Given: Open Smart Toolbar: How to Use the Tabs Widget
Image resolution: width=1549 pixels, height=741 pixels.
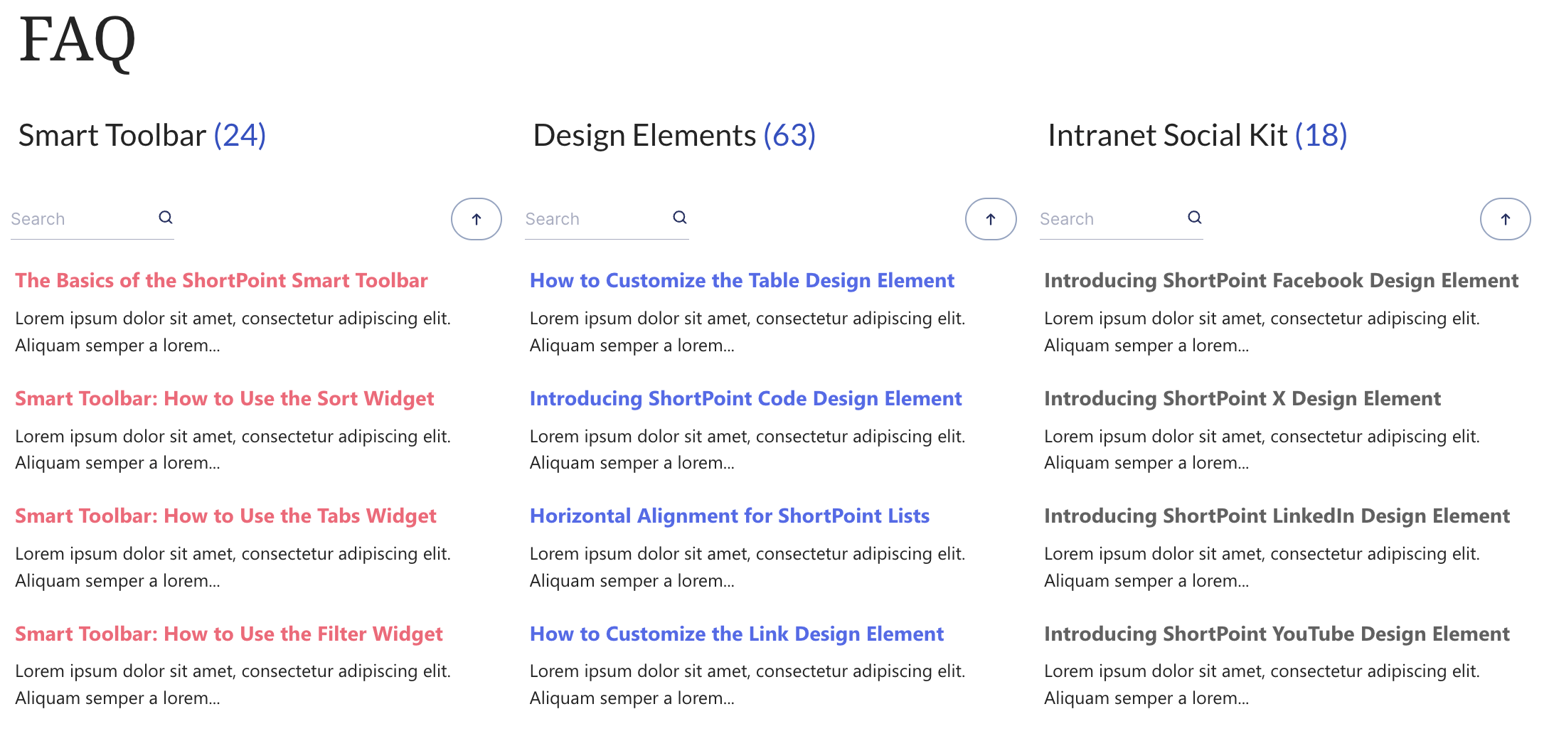Looking at the screenshot, I should [225, 516].
